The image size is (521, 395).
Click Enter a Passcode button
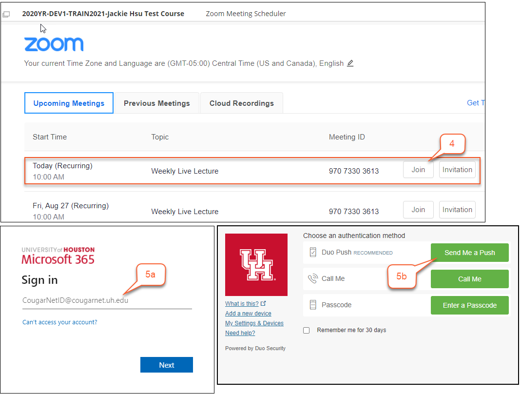coord(469,305)
